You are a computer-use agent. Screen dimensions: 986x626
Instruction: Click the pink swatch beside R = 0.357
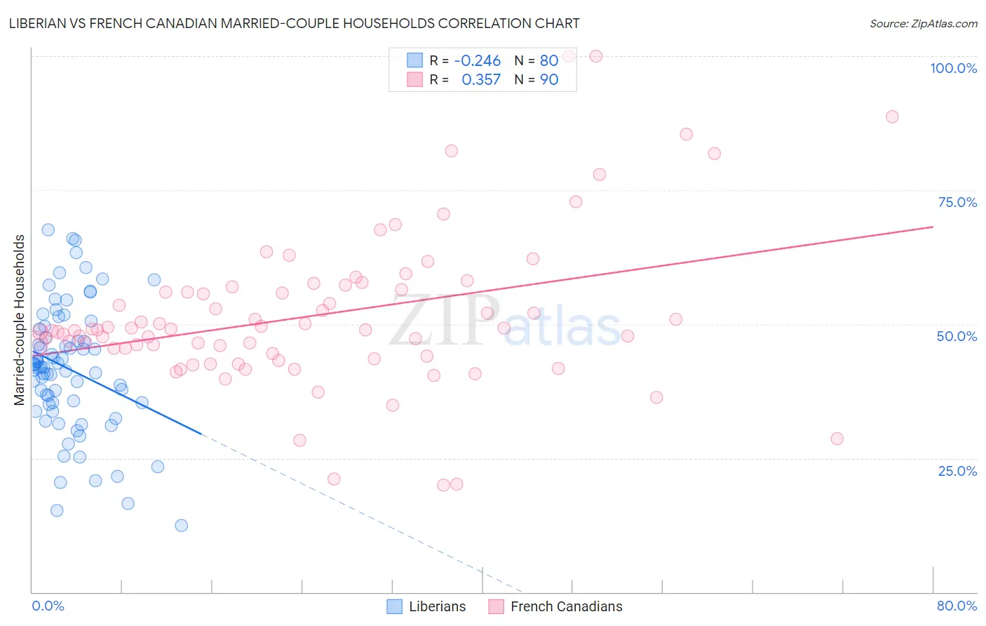(x=415, y=79)
